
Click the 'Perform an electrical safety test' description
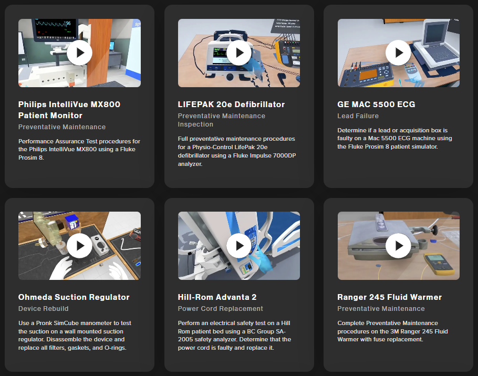pyautogui.click(x=234, y=335)
